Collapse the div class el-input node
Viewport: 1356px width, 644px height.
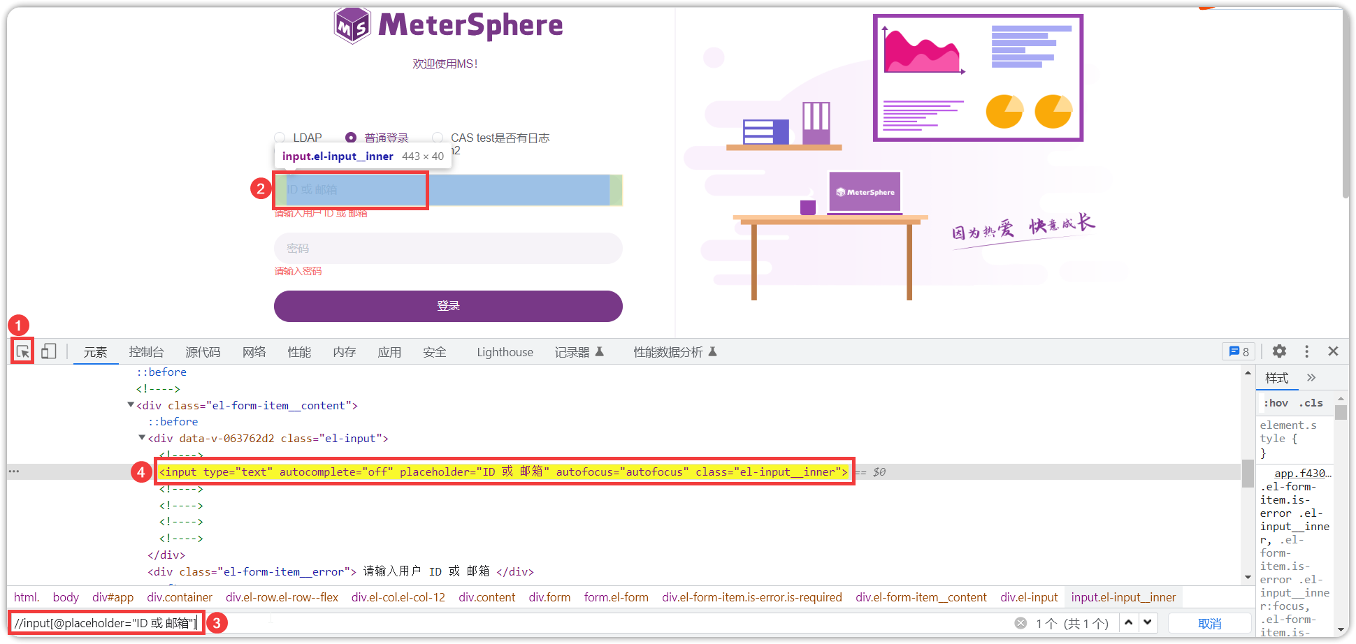(142, 438)
